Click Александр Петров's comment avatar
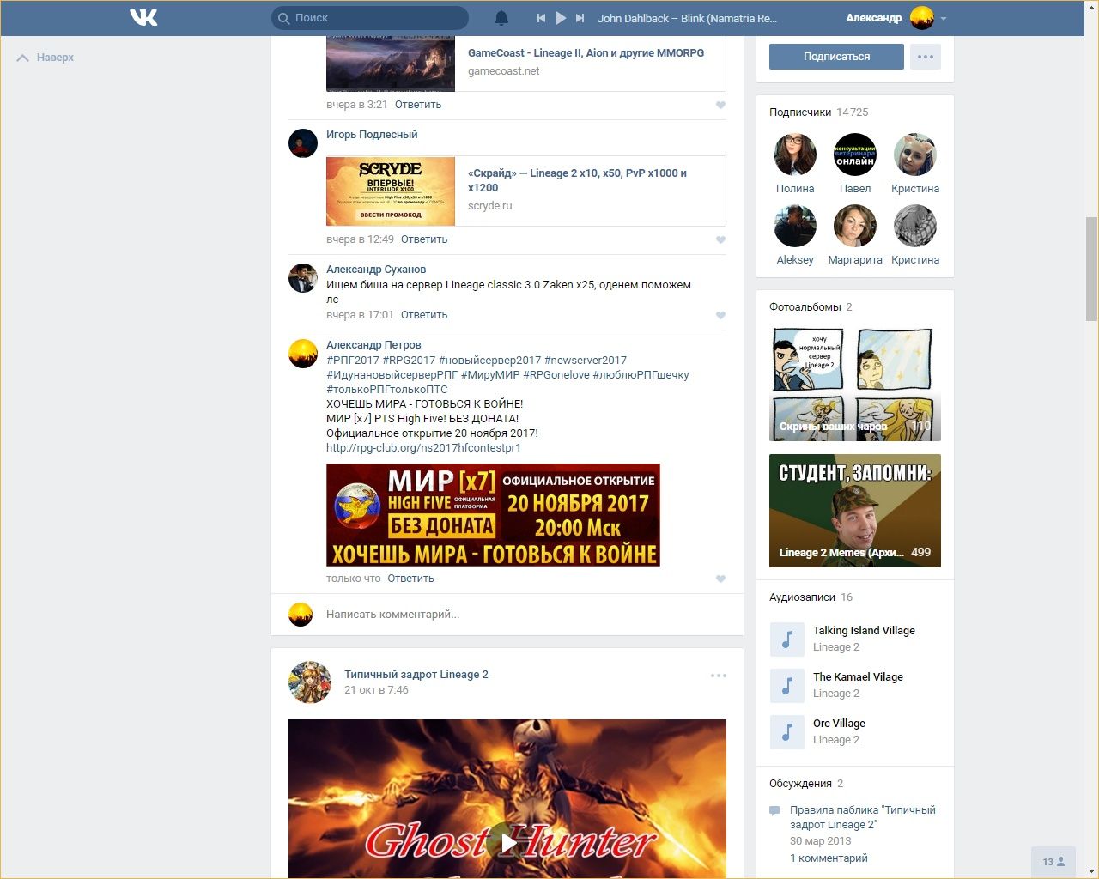 (303, 354)
